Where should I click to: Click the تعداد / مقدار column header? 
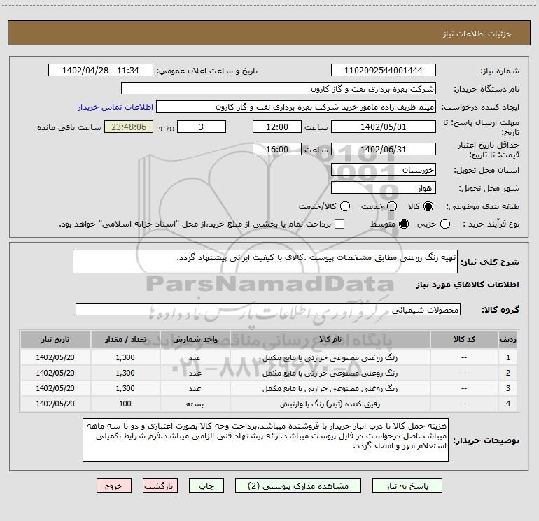coord(125,339)
